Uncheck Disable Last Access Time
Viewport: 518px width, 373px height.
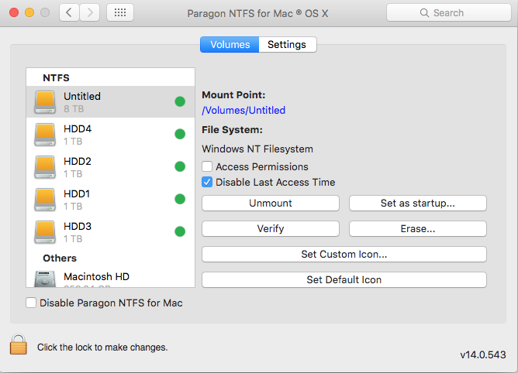[x=207, y=182]
